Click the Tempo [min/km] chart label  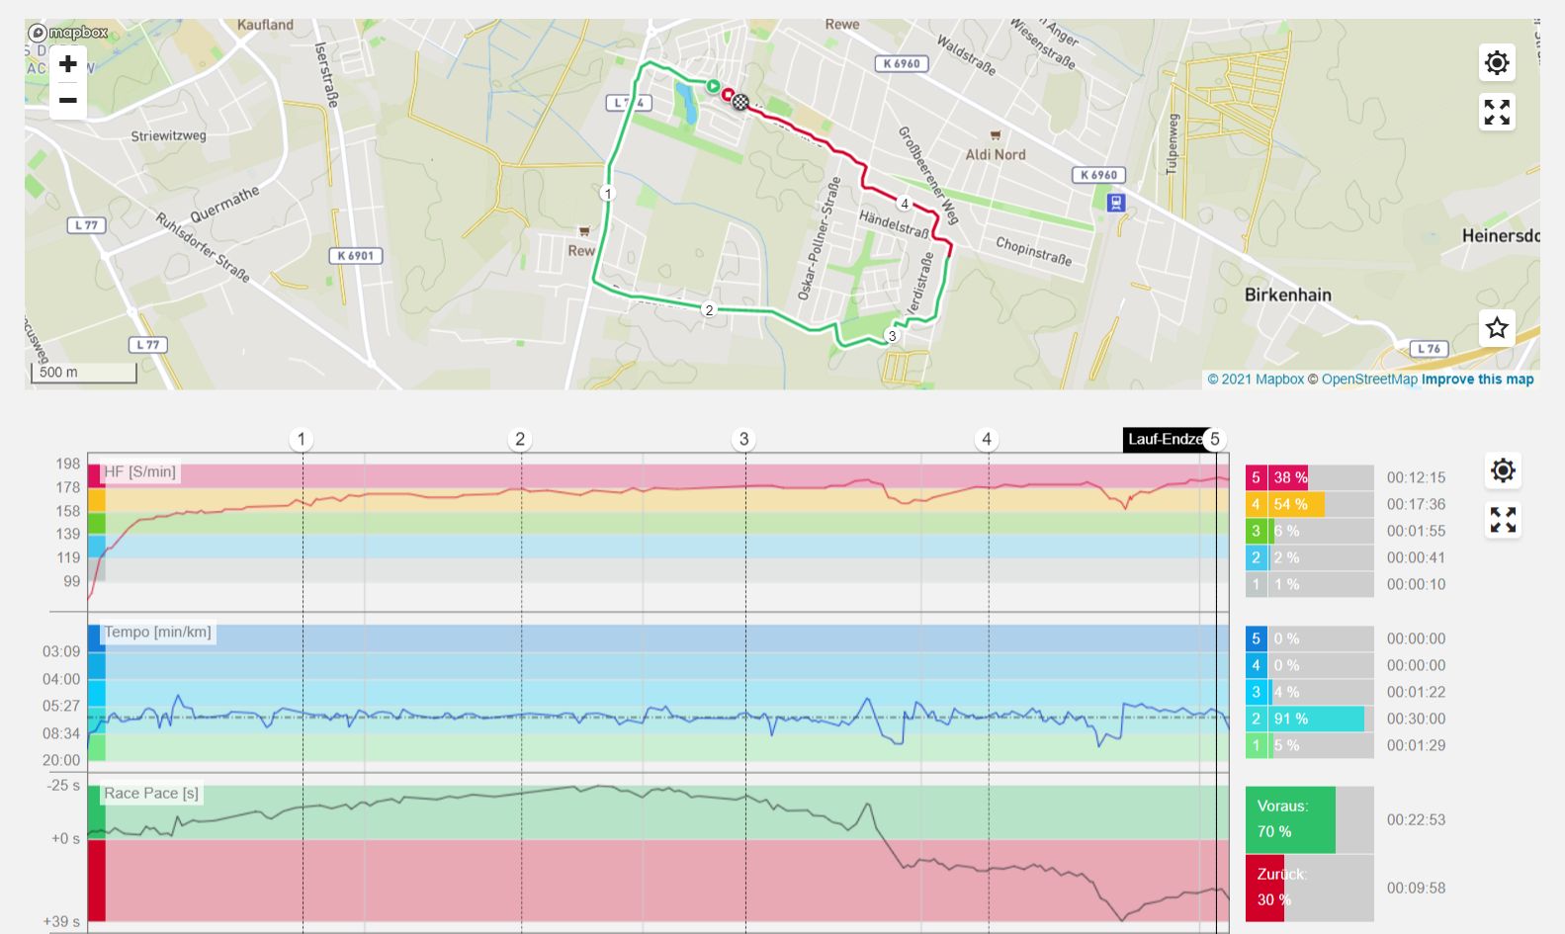coord(157,633)
